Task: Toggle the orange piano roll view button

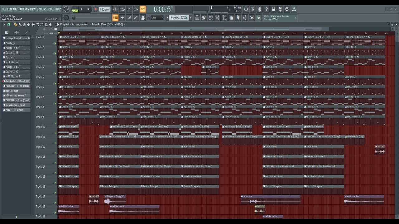Action: pyautogui.click(x=115, y=18)
